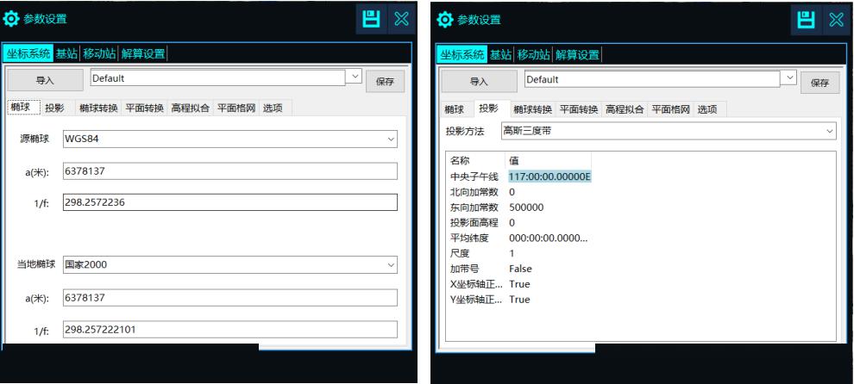854x384 pixels.
Task: Click X坐标轴正... row value True
Action: [519, 284]
